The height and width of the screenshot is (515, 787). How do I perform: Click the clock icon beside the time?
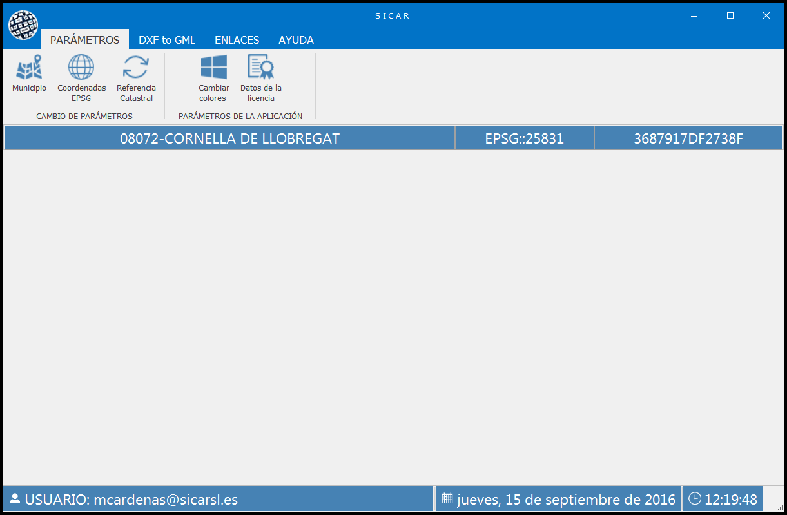click(695, 499)
